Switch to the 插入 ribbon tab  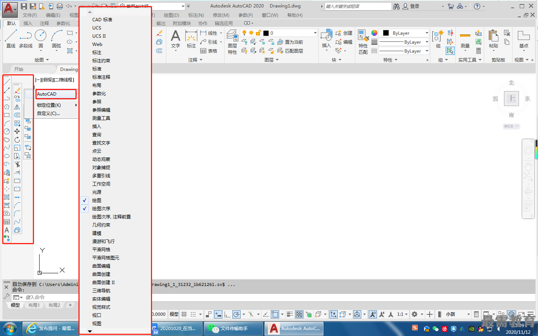(28, 23)
